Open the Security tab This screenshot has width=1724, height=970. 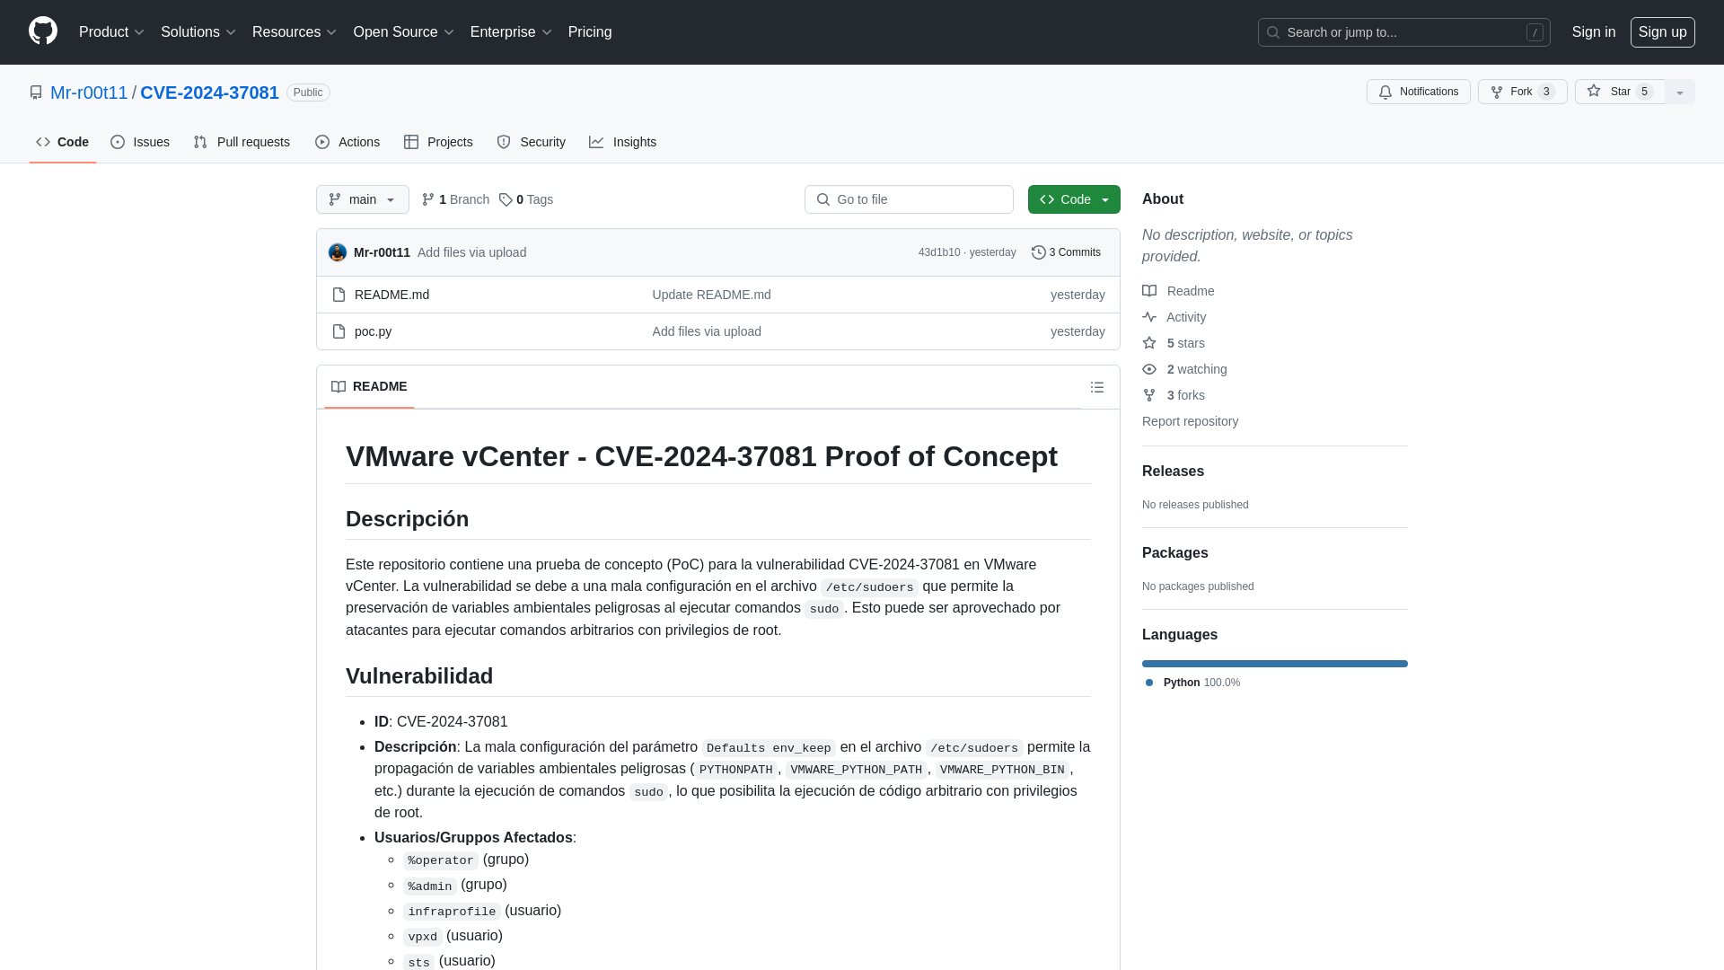[x=531, y=142]
